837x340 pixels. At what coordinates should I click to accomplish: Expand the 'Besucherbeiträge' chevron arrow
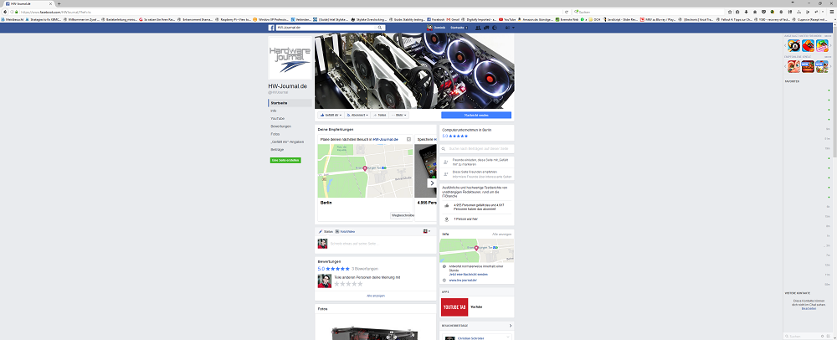click(511, 326)
